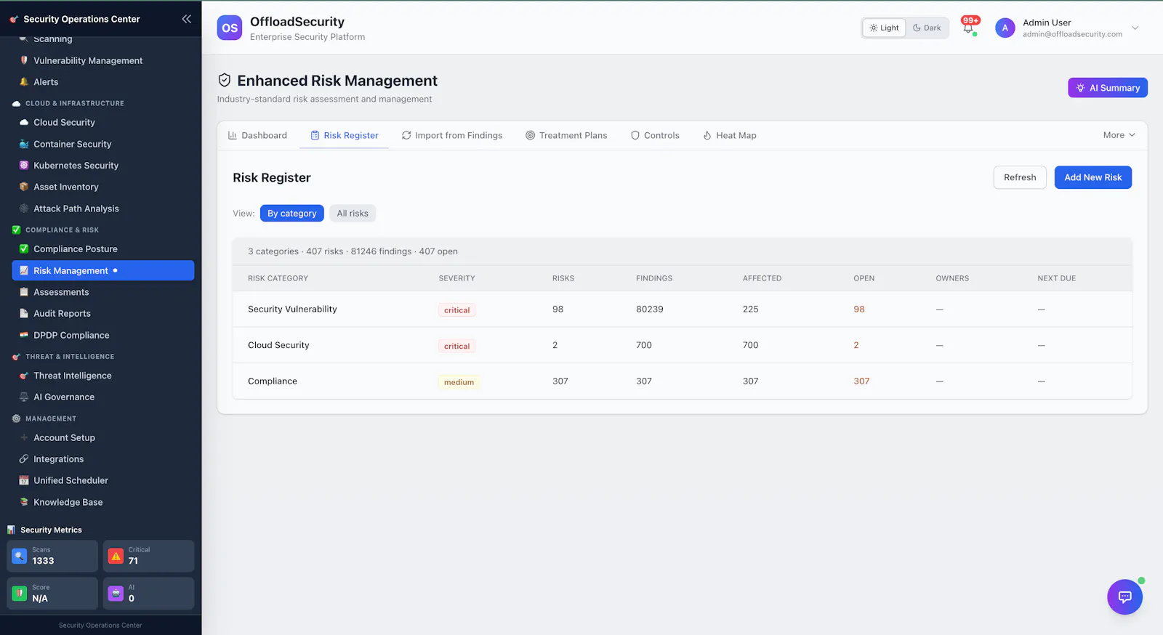The image size is (1163, 635).
Task: Switch to Dark theme
Action: [x=927, y=28]
